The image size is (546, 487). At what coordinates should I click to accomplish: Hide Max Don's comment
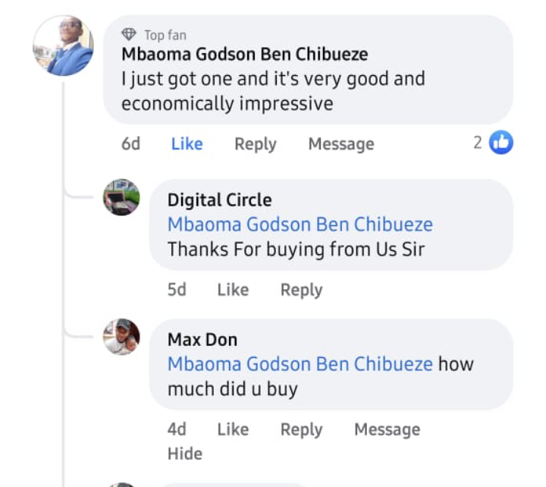point(185,454)
